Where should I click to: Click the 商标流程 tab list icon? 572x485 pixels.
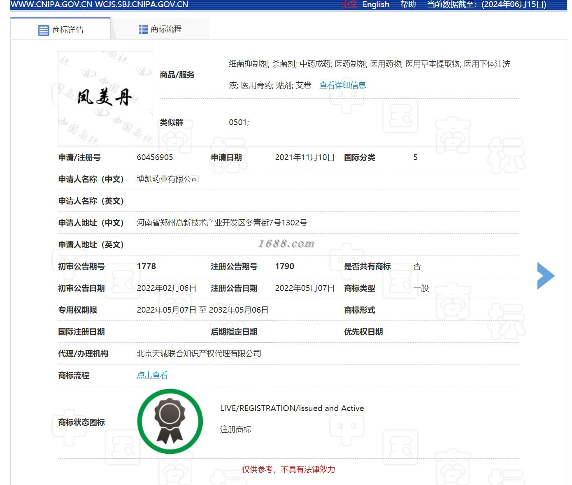(143, 29)
